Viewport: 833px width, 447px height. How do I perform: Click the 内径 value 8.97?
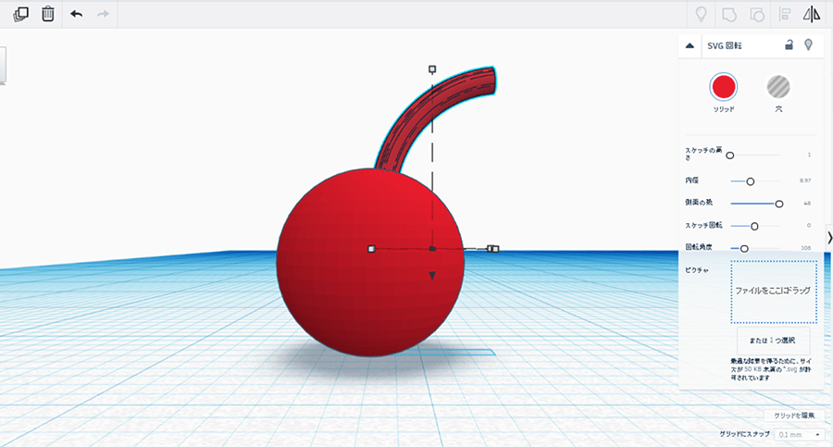pyautogui.click(x=805, y=180)
